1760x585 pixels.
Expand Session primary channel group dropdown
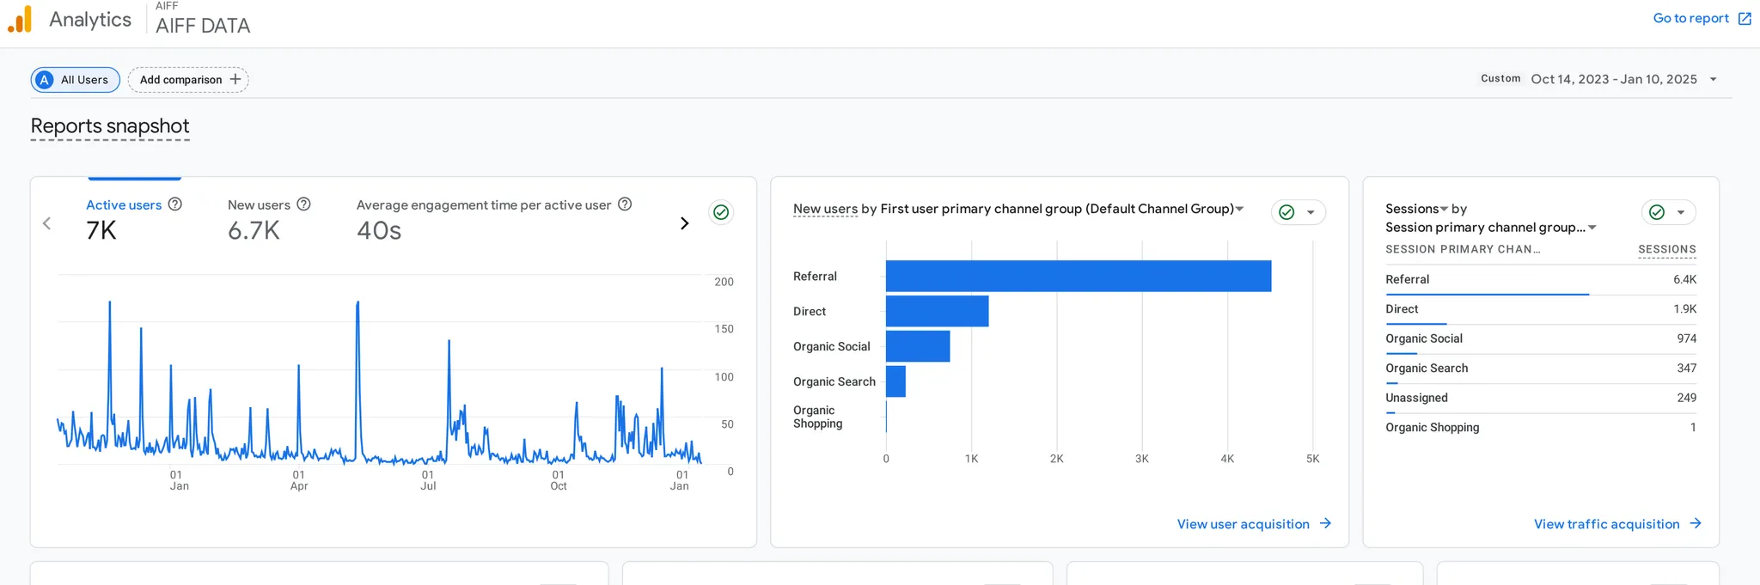pyautogui.click(x=1592, y=228)
